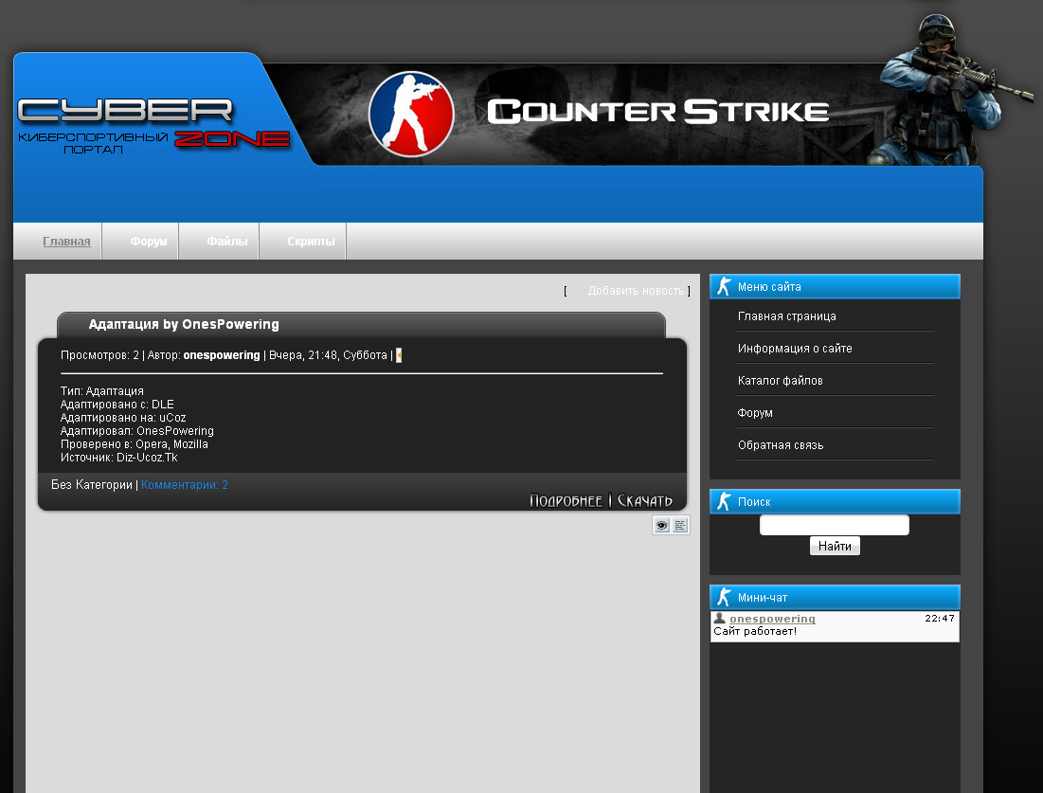Open the Главная navigation tab
Viewport: 1043px width, 793px height.
pos(66,242)
